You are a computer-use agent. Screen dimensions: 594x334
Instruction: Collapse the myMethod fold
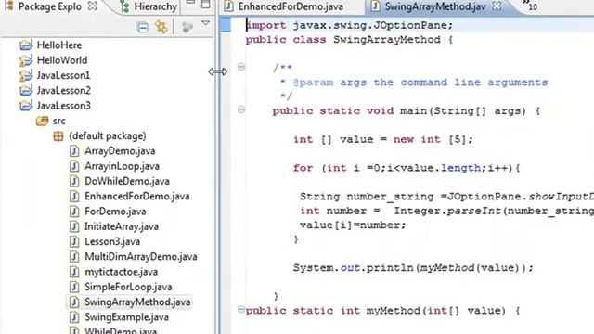241,309
